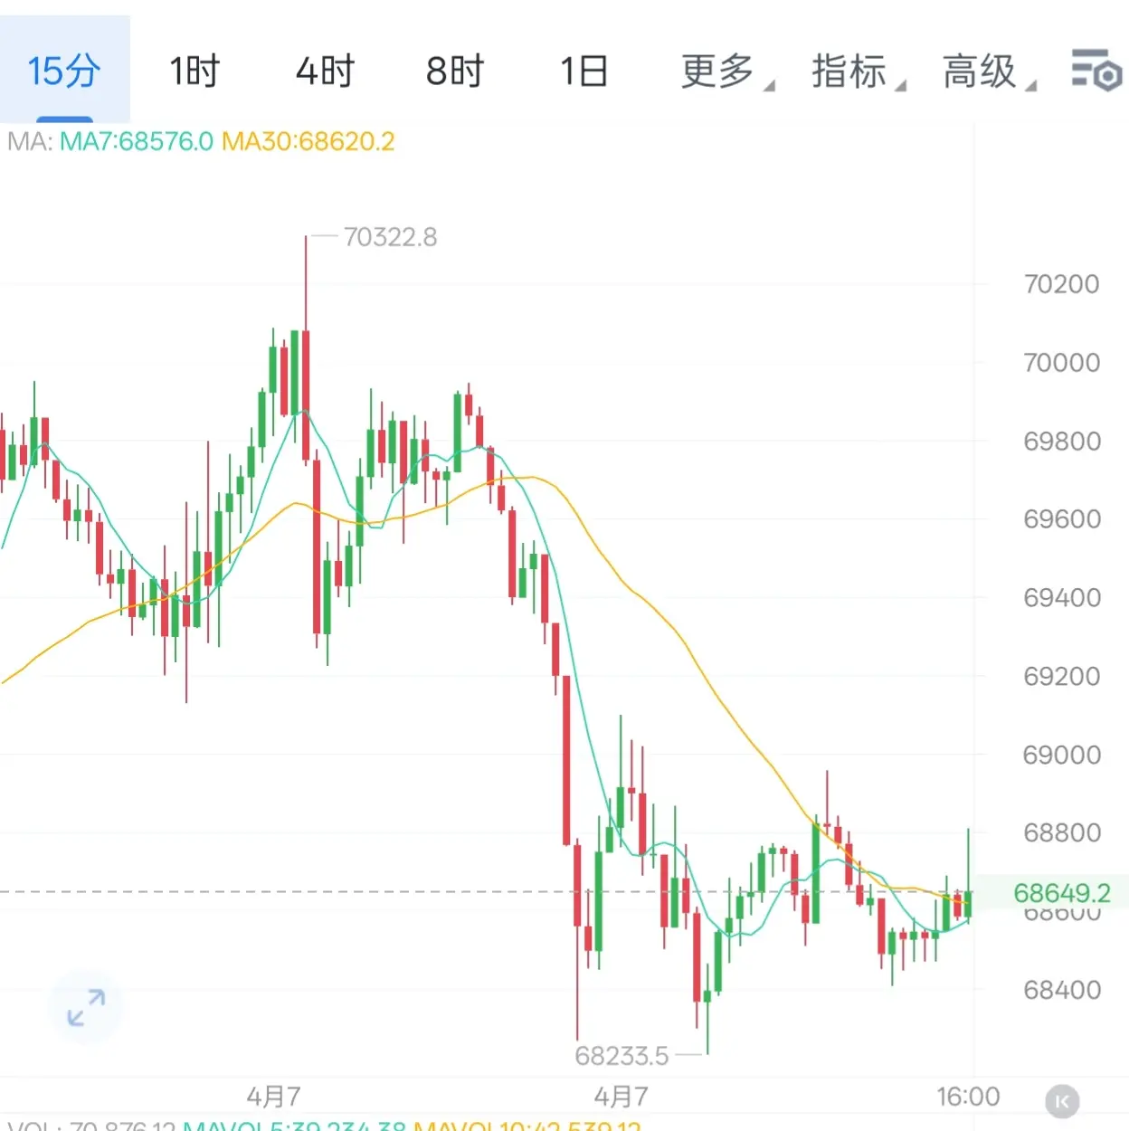Switch to the 1时 timeframe
1129x1131 pixels.
click(x=194, y=71)
